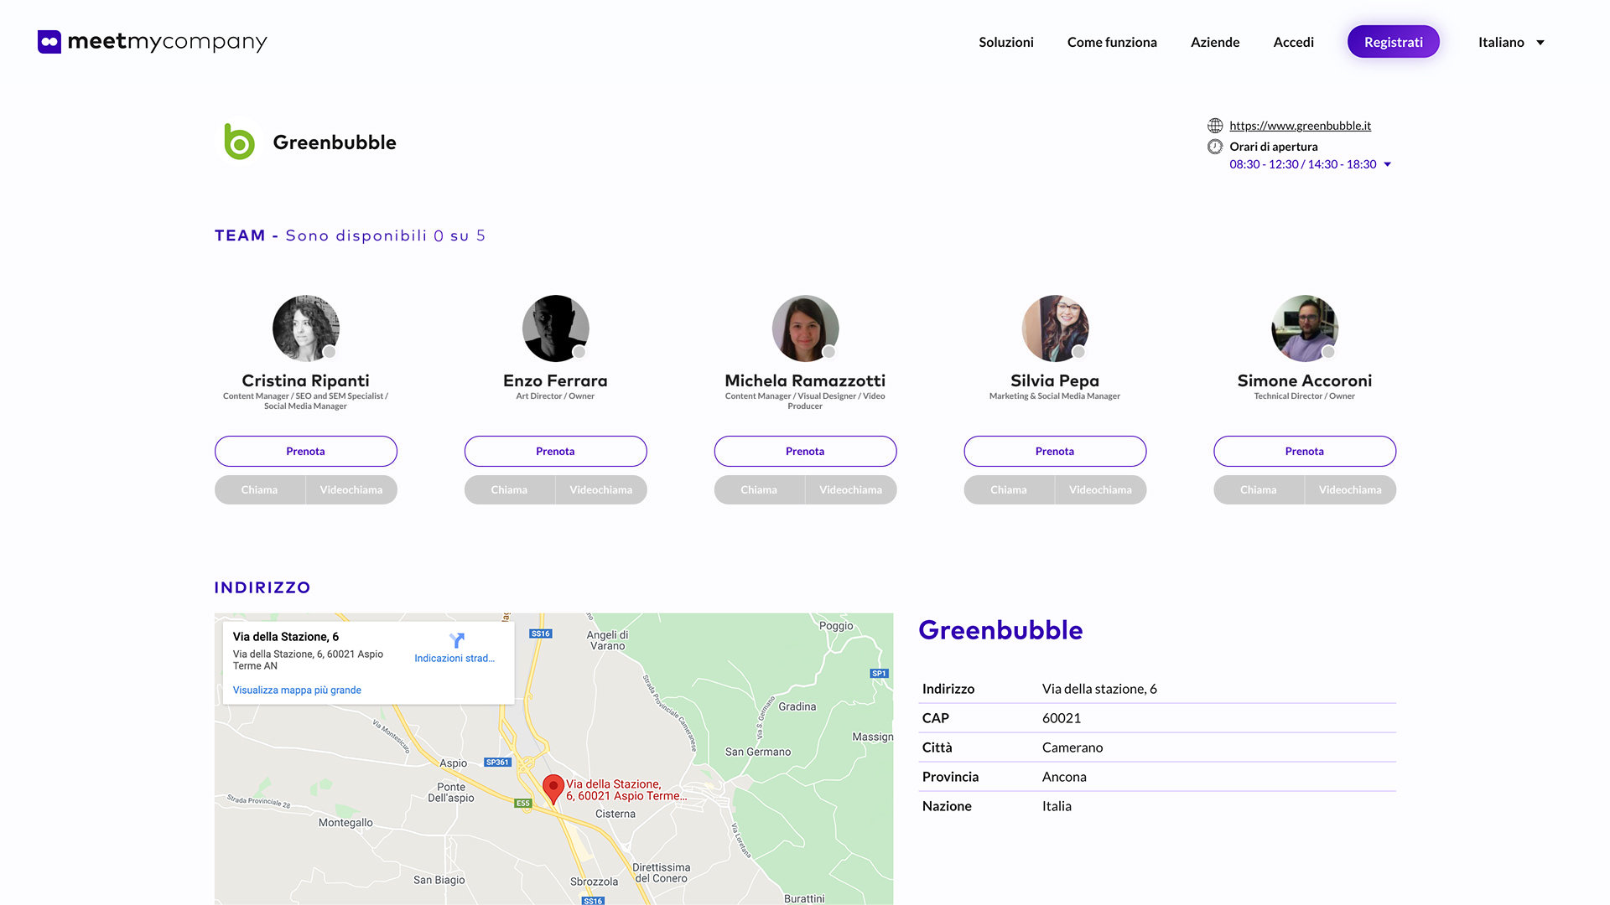Viewport: 1610px width, 905px height.
Task: Click the CAP value 60021
Action: click(1062, 718)
